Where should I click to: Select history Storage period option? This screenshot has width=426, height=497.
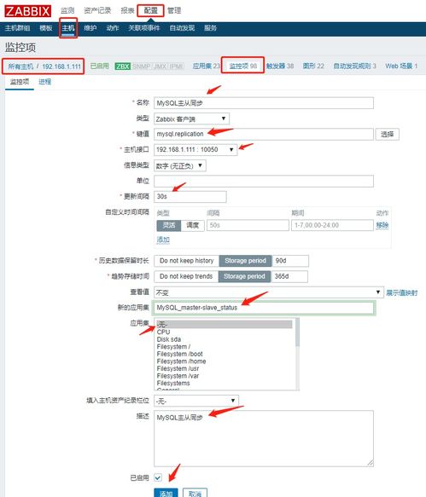click(x=245, y=261)
